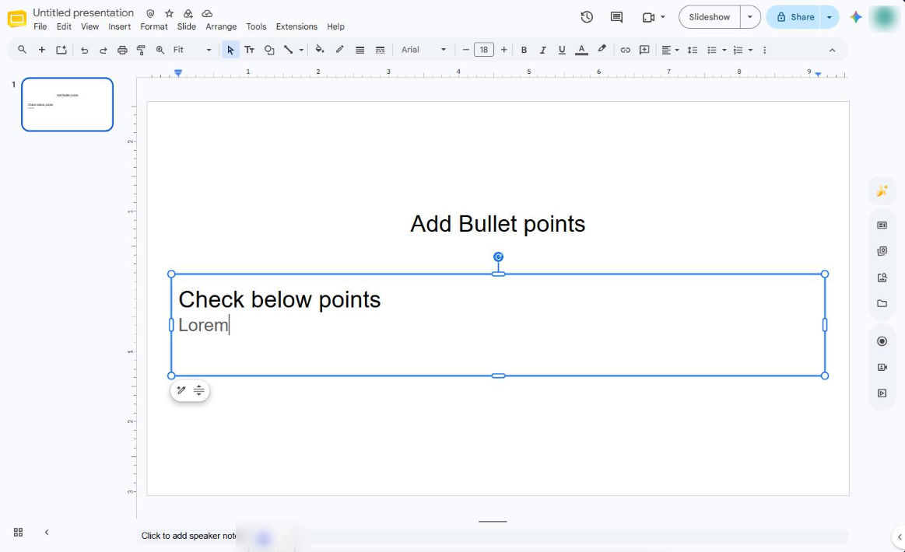Screen dimensions: 905x552
Task: Open the Slide menu
Action: click(187, 26)
